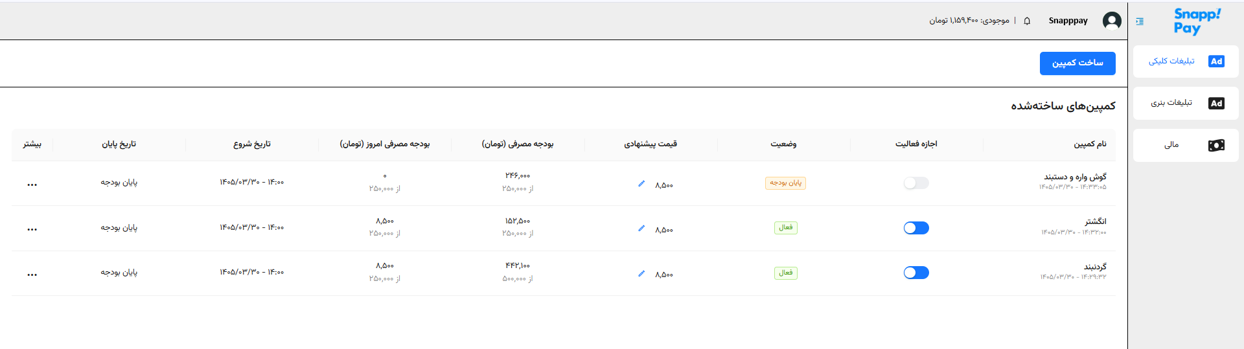Click start date in گردنبند row
Image resolution: width=1244 pixels, height=349 pixels.
click(252, 273)
